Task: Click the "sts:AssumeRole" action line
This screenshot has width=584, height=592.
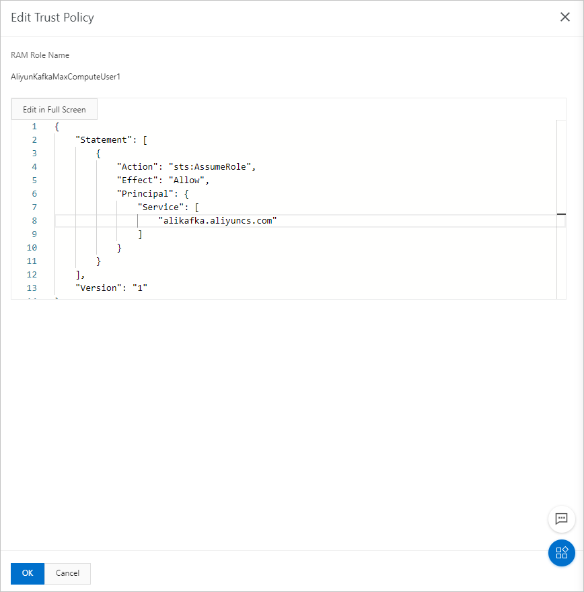Action: tap(186, 167)
